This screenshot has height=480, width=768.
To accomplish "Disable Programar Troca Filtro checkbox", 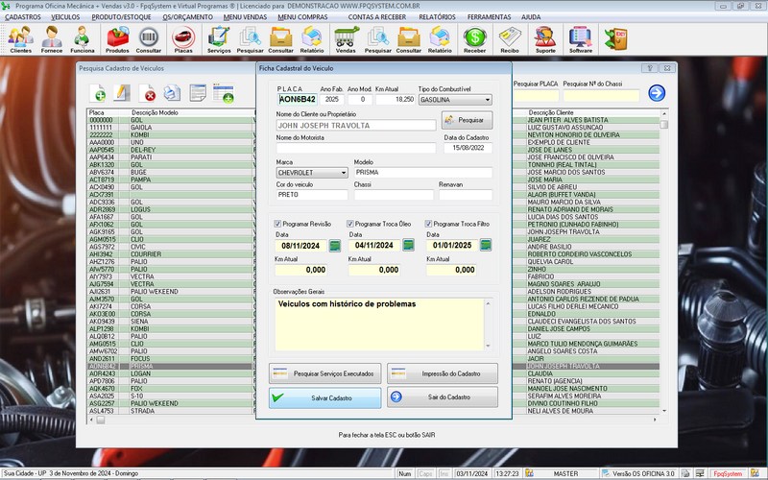I will coord(429,224).
